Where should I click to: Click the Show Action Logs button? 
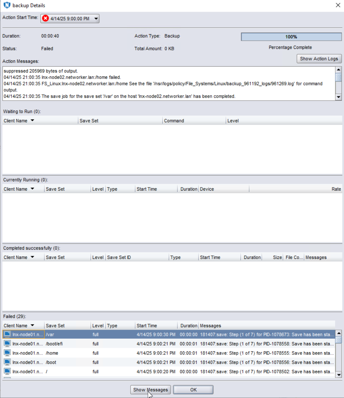click(319, 58)
